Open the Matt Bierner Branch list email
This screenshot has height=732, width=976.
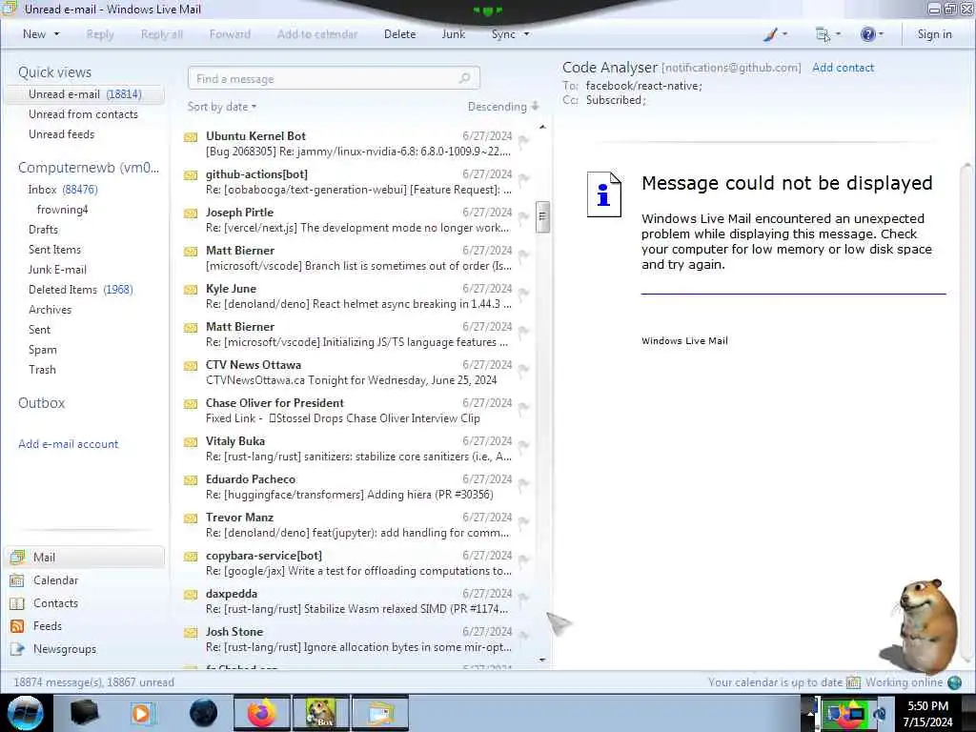(356, 258)
